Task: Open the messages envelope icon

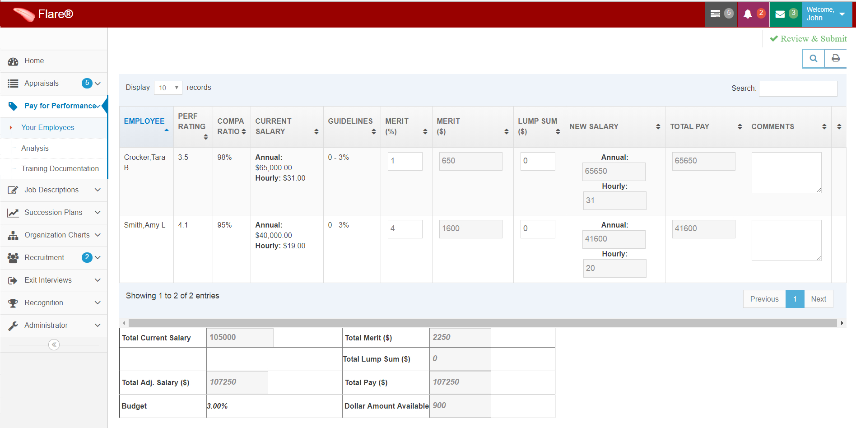Action: click(x=780, y=14)
